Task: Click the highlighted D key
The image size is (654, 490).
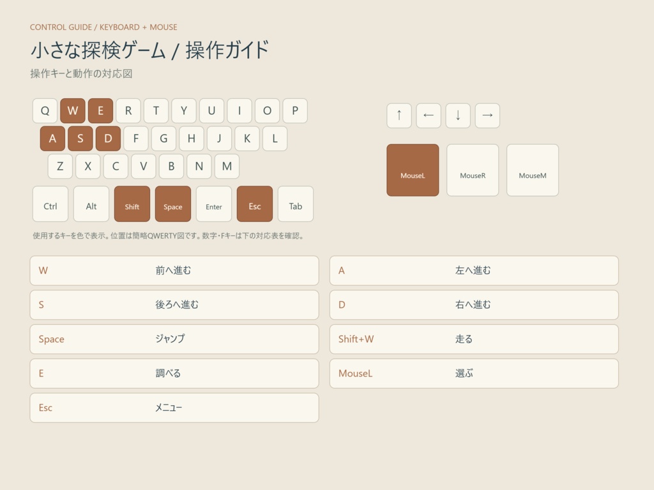Action: (108, 138)
